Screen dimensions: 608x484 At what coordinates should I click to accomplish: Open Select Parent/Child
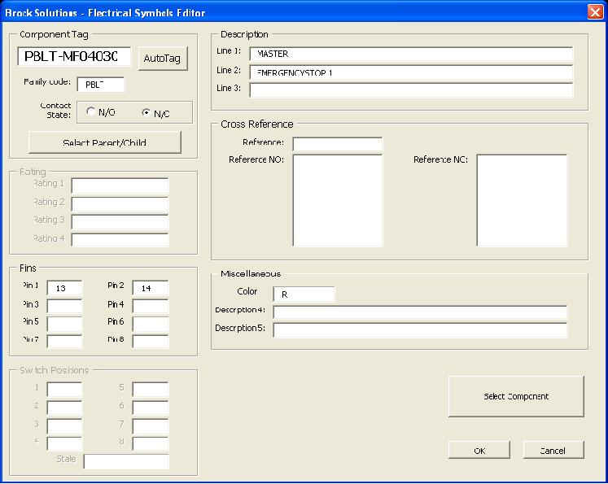(x=105, y=142)
